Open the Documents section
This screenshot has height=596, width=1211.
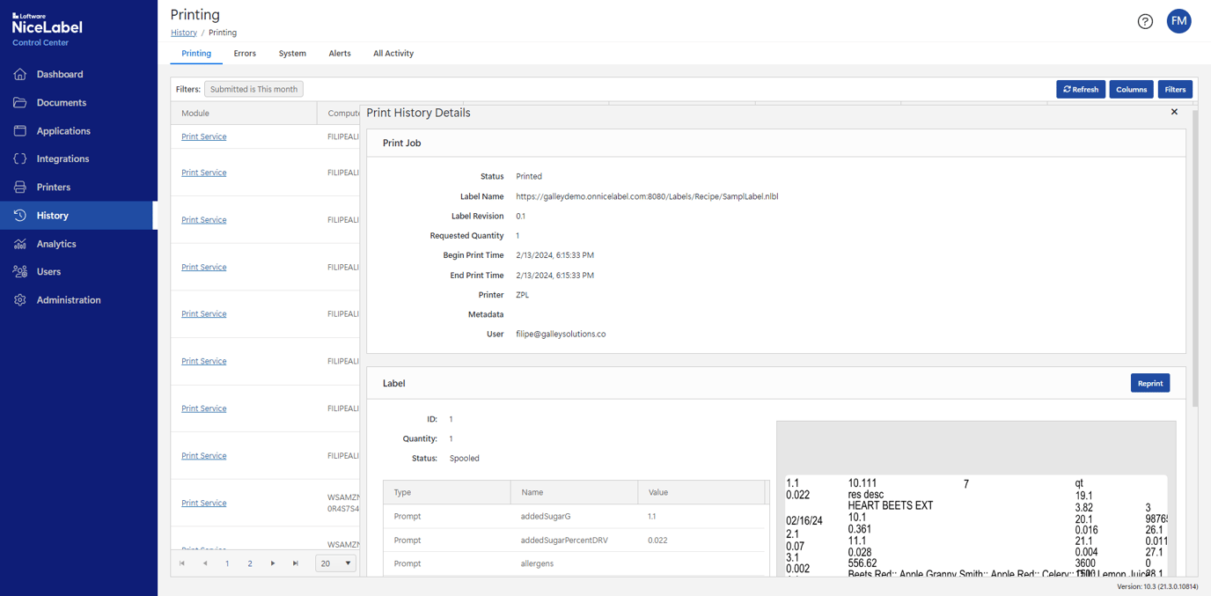coord(62,102)
